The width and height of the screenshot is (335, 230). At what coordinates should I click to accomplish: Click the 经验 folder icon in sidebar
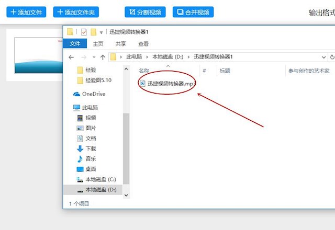point(80,70)
